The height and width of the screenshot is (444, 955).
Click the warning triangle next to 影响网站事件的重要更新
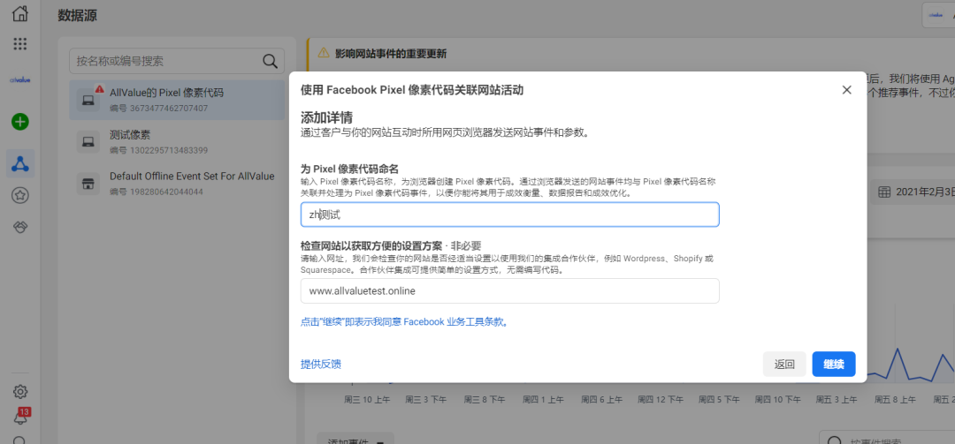click(x=323, y=53)
